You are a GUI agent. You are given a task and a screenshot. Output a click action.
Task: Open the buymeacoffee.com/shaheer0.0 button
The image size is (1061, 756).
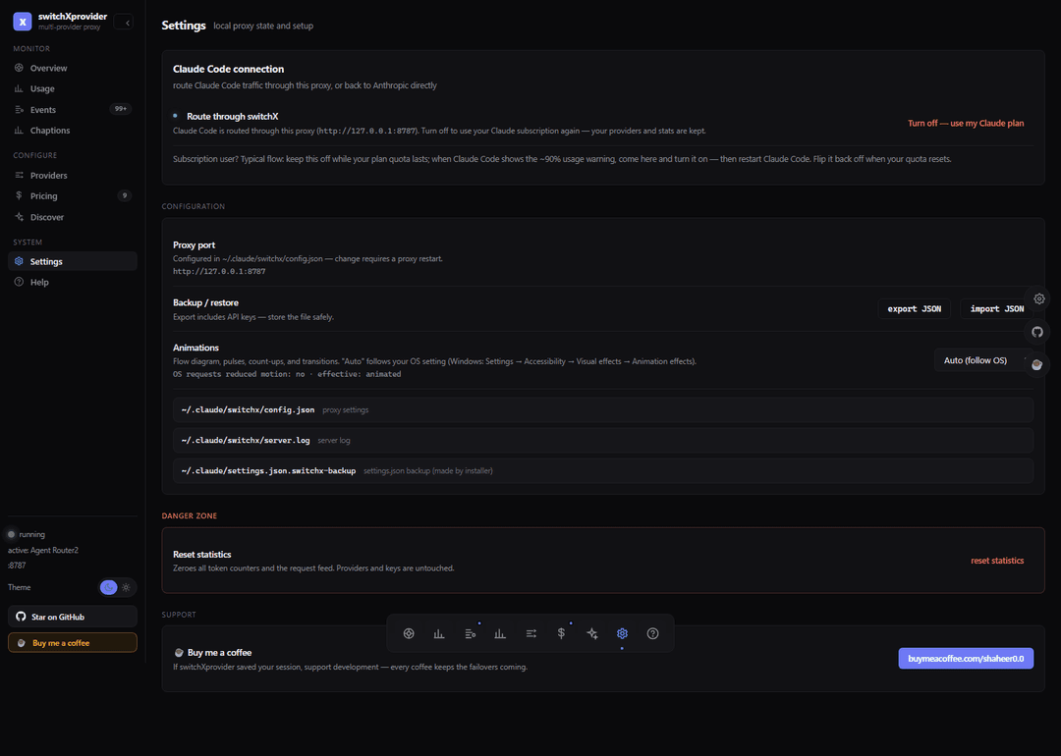pos(966,659)
